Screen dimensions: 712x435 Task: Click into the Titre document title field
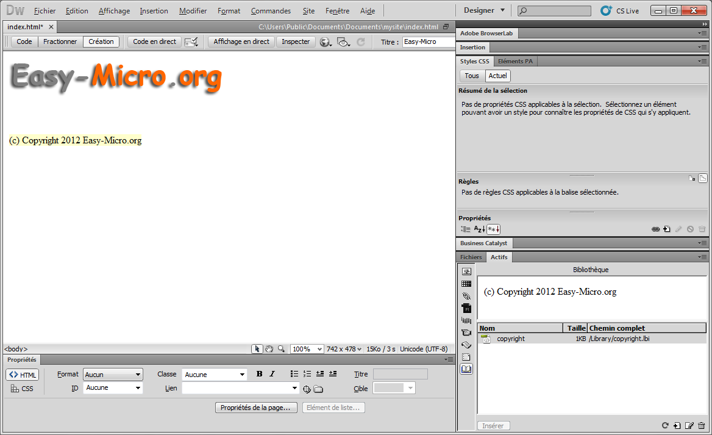tap(428, 42)
